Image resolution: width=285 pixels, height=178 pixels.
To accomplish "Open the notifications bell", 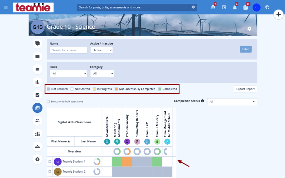I will [235, 7].
